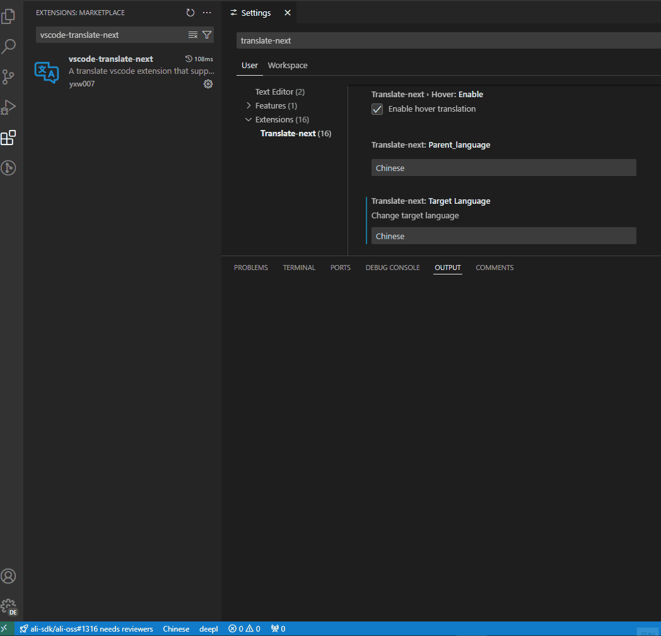Open the GitHub Pull Requests view icon
661x636 pixels.
point(8,168)
